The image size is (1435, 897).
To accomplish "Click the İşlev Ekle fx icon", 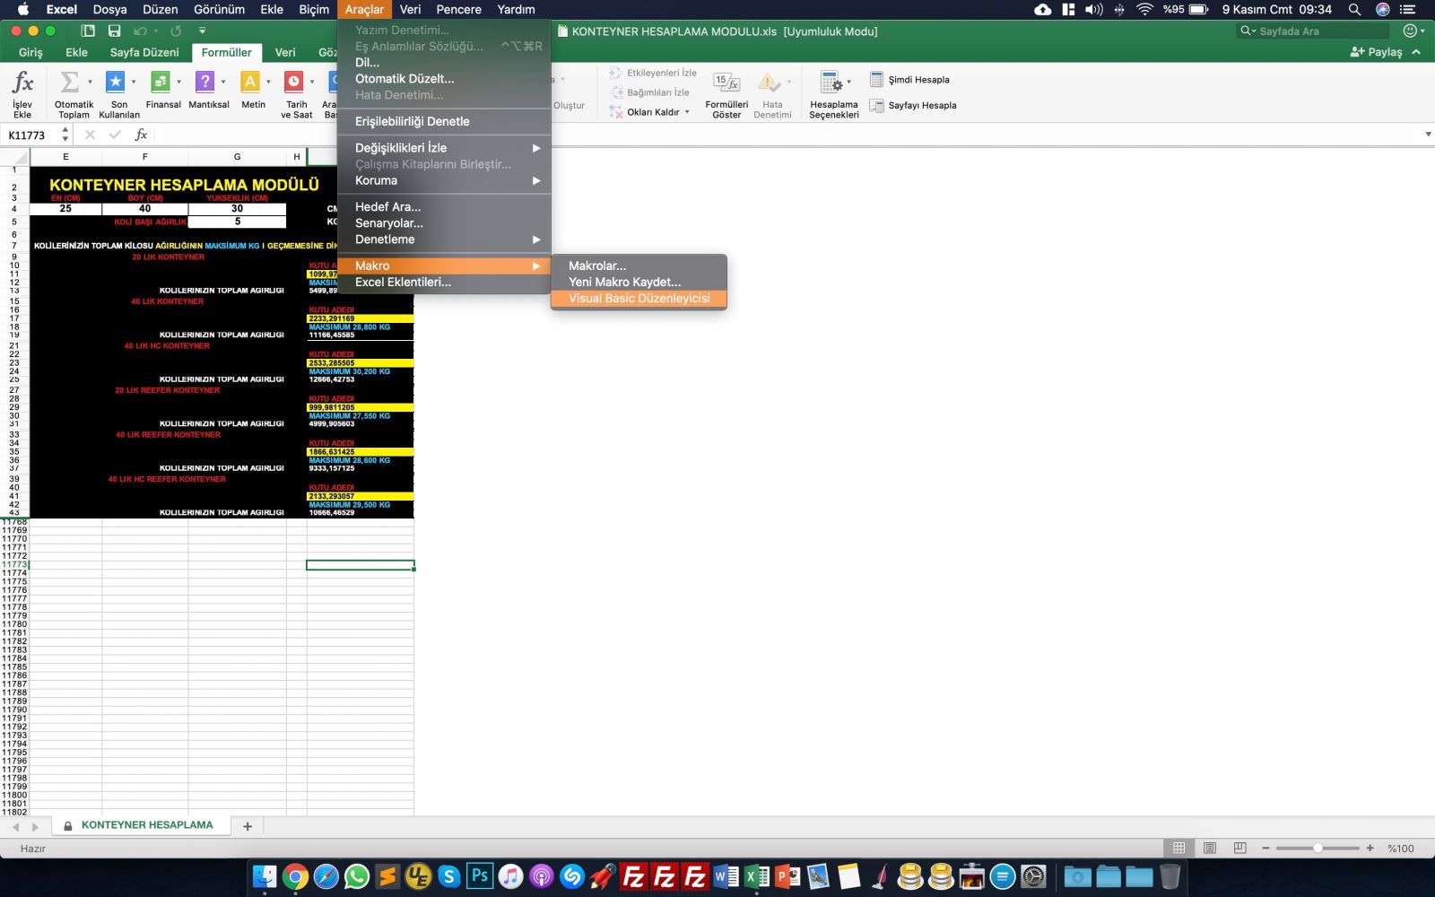I will pos(22,83).
